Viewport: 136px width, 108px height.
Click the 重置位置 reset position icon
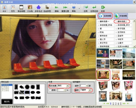pyautogui.click(x=65, y=9)
